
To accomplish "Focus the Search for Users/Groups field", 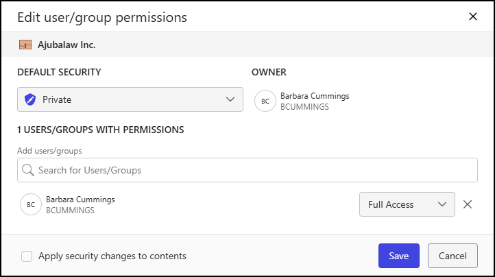I will click(254, 169).
